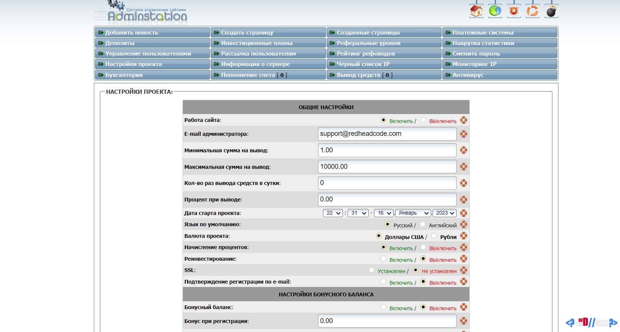Open Добавить новость menu item
The height and width of the screenshot is (332, 620).
152,33
